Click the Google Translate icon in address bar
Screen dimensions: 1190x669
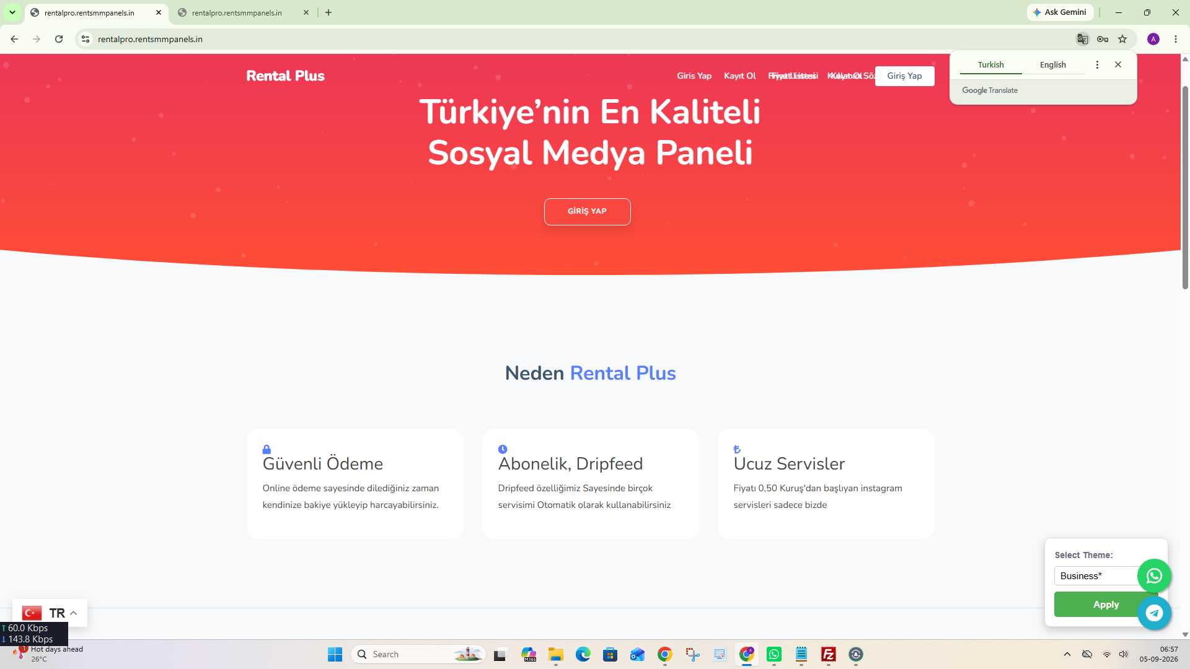[x=1082, y=39]
